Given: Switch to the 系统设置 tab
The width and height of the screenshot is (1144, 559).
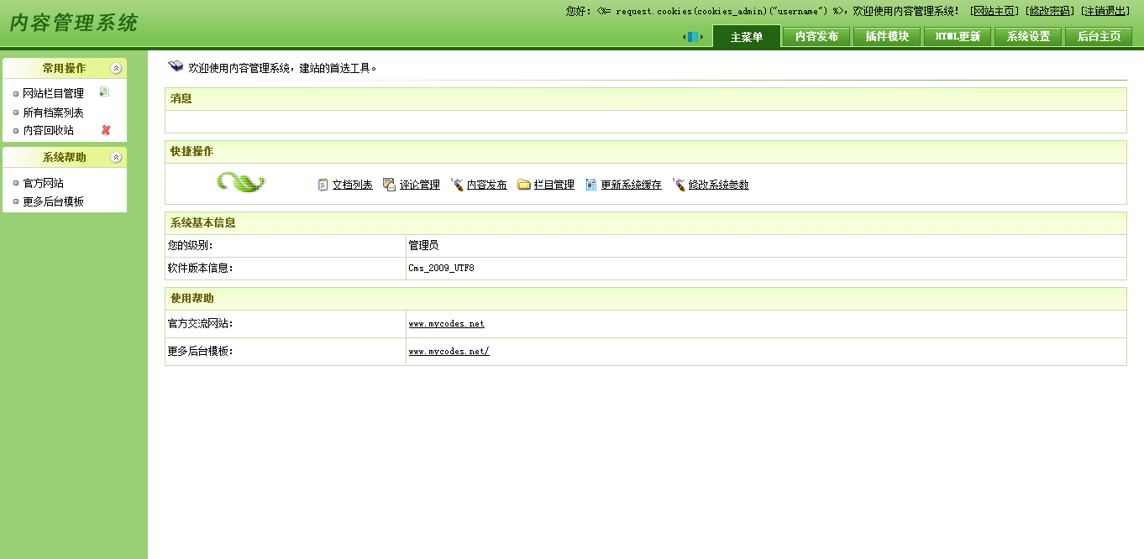Looking at the screenshot, I should [x=1028, y=36].
